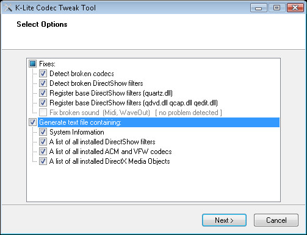
Task: Uncheck Detect broken codecs
Action: pos(43,74)
